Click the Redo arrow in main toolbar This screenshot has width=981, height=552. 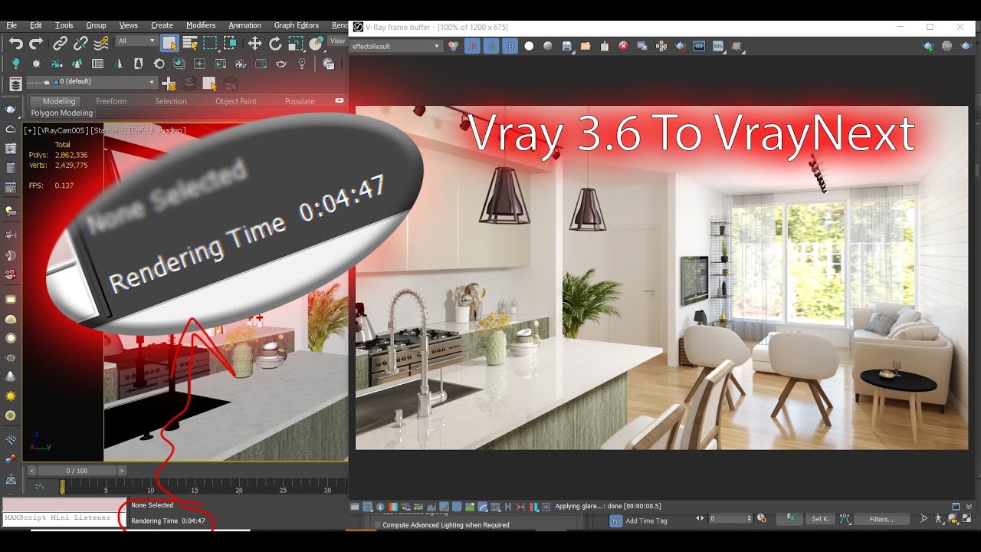[x=35, y=44]
